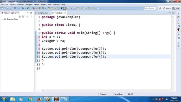This screenshot has width=181, height=102.
Task: Open Windows Explorer from the taskbar
Action: pos(12,99)
